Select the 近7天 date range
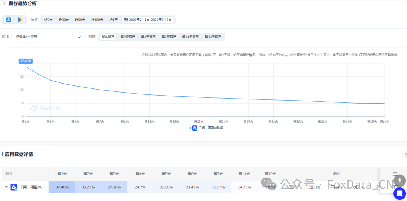 point(49,20)
